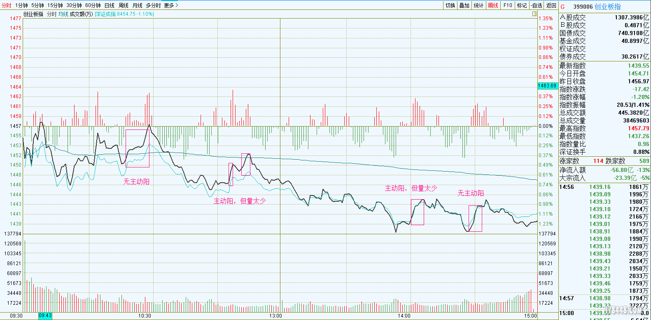Click the 深证成指 8454.75 overlay label
This screenshot has width=651, height=320.
124,14
